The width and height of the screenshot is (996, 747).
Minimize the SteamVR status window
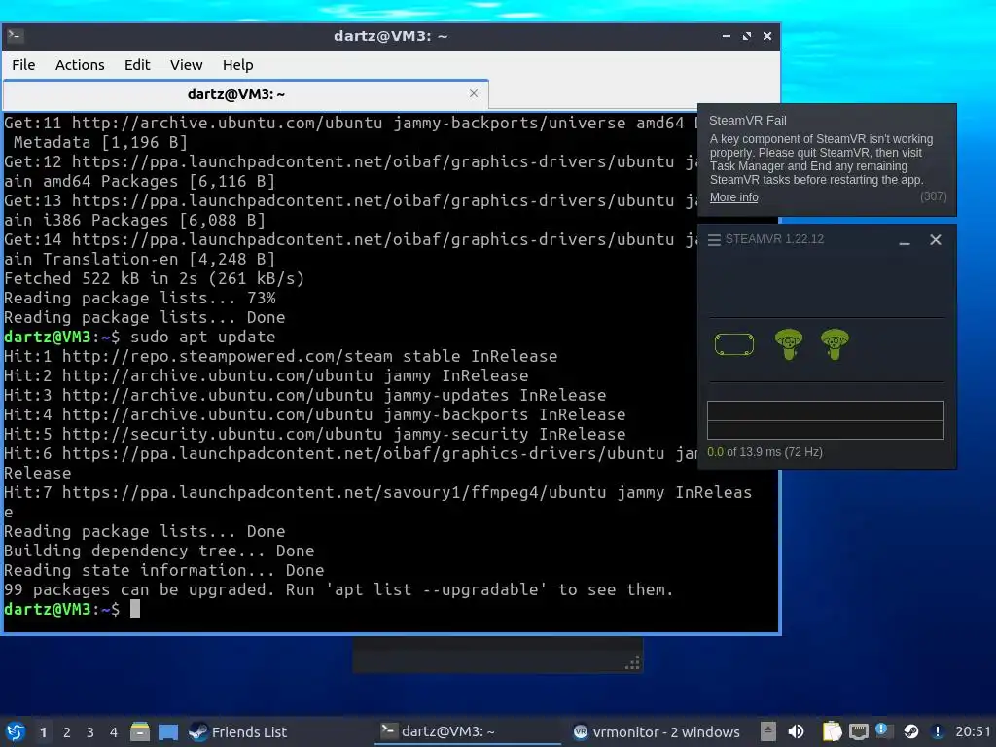[x=905, y=241]
